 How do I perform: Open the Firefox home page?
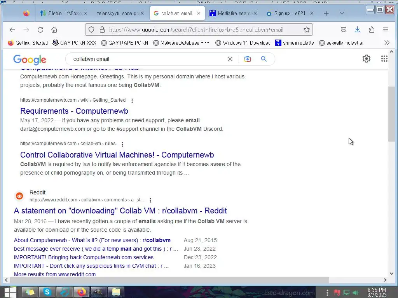pos(54,30)
